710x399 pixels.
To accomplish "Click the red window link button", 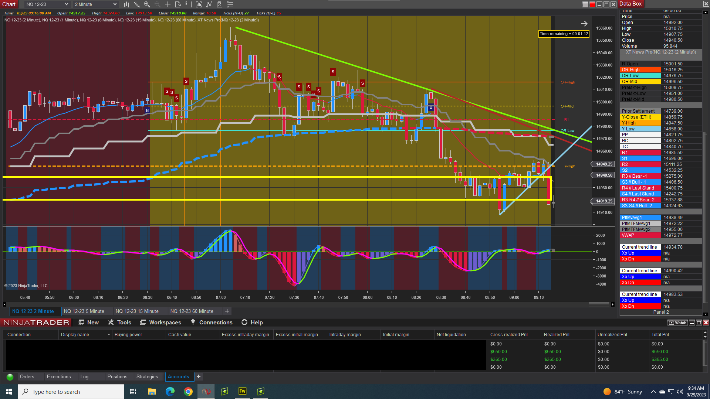I will tap(592, 4).
